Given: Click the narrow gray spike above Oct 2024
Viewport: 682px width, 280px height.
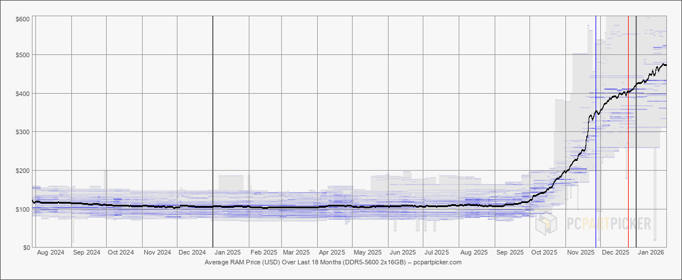Looking at the screenshot, I should [x=105, y=176].
